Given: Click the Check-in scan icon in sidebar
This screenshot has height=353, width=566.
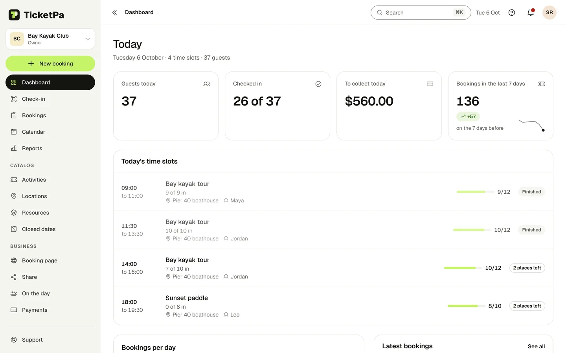Looking at the screenshot, I should pyautogui.click(x=14, y=99).
